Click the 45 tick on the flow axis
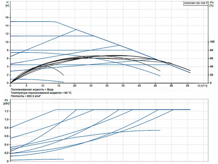The height and width of the screenshot is (164, 218). 155,86
